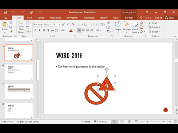This screenshot has width=178, height=133.
Task: Toggle Text Shadow
Action: [x=48, y=30]
